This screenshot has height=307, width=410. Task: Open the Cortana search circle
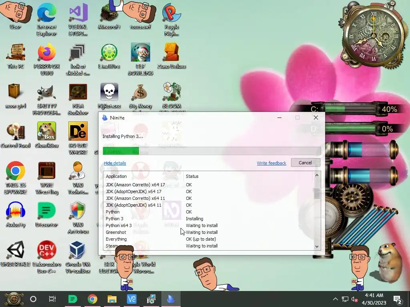(33, 299)
